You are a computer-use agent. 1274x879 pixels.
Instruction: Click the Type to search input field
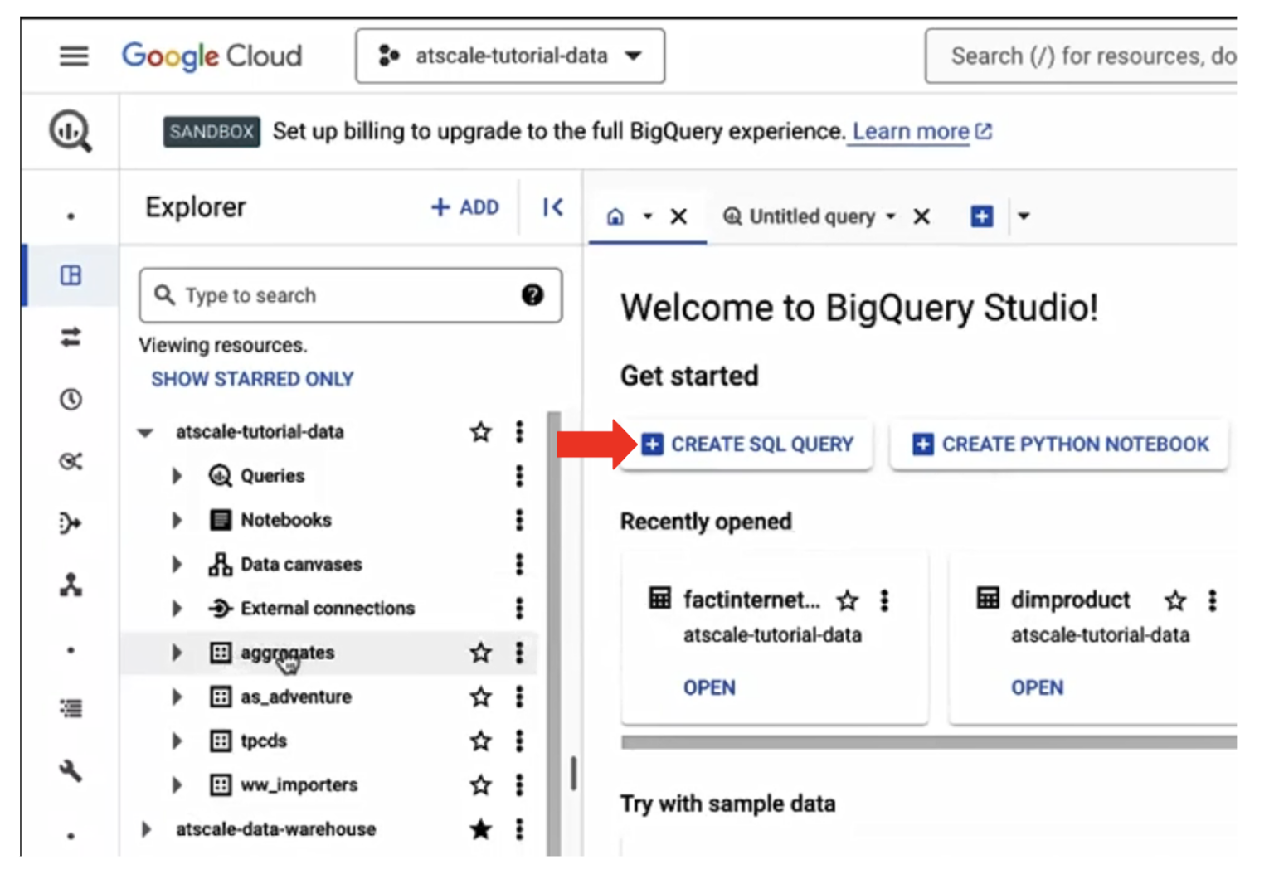coord(332,295)
